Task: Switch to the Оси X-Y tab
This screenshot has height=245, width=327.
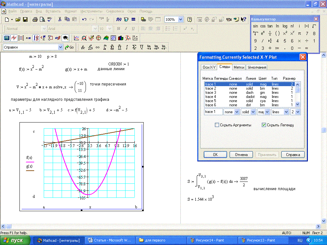Action: coord(209,67)
